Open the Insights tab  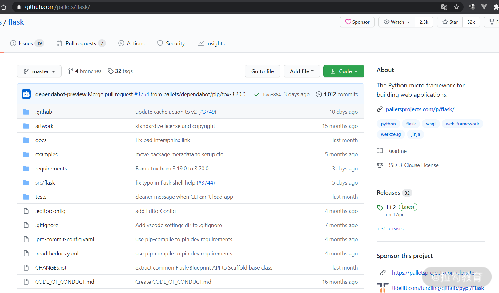click(x=211, y=43)
